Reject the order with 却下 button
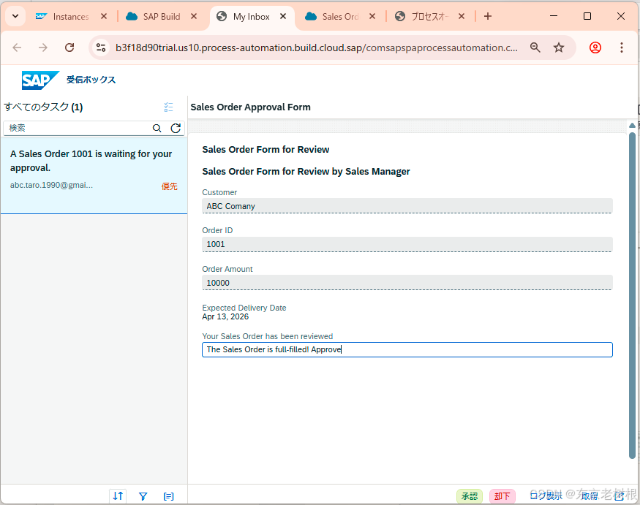The image size is (640, 505). (x=502, y=496)
